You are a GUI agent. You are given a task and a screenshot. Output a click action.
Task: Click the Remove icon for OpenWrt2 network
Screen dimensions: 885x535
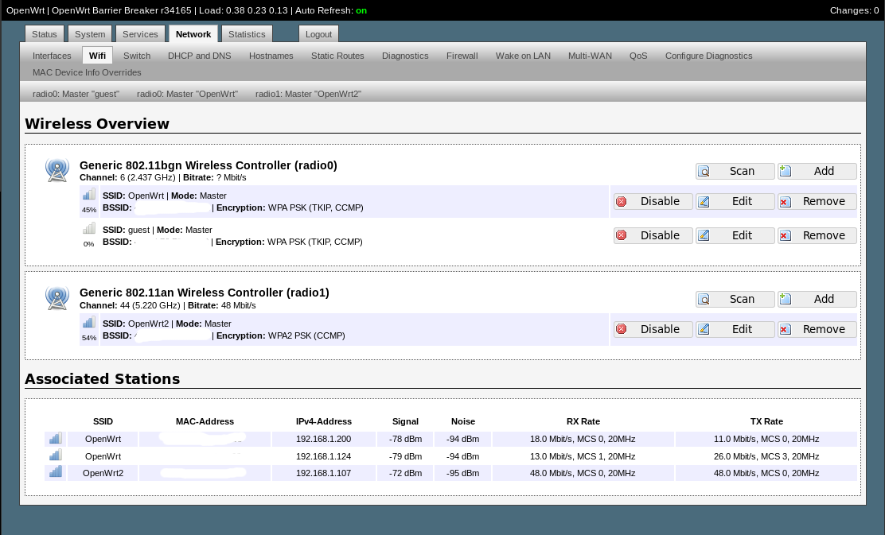point(784,329)
